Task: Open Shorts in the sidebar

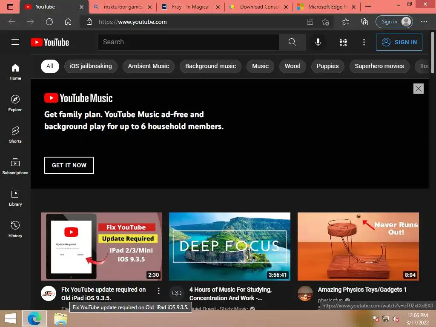Action: (15, 135)
